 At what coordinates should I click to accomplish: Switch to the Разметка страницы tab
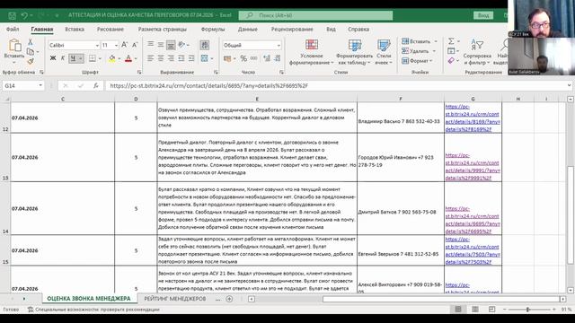162,29
